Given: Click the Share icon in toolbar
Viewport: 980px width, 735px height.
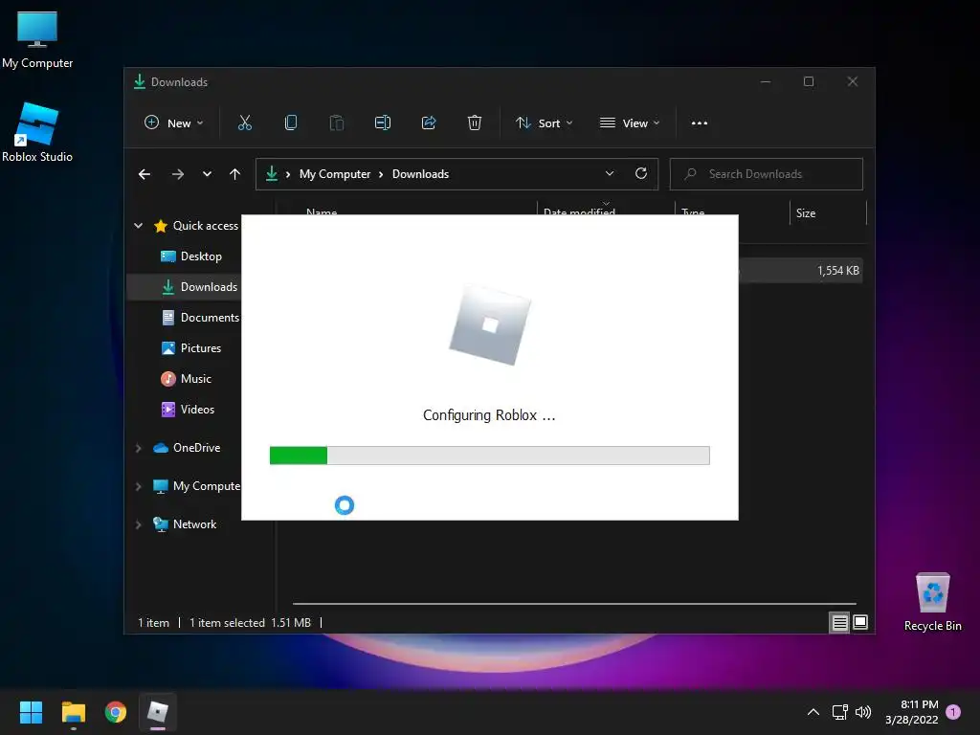Looking at the screenshot, I should [x=429, y=123].
